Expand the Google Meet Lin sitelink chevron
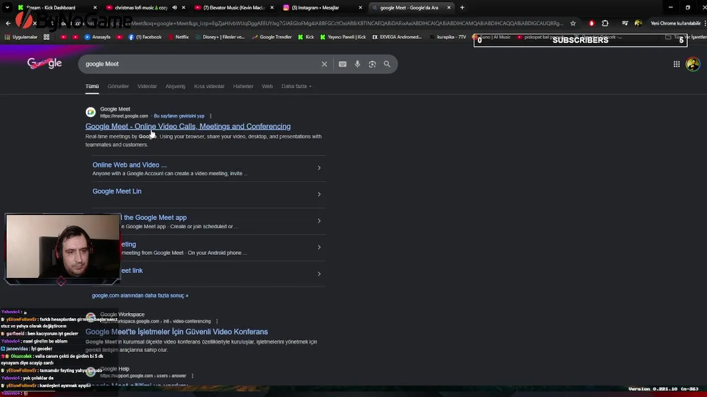Screen dimensions: 707x397 pyautogui.click(x=319, y=194)
